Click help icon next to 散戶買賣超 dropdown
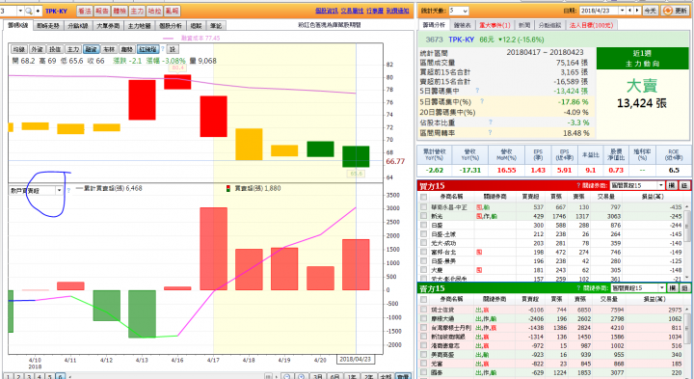Viewport: 694px width, 379px height. tap(68, 190)
